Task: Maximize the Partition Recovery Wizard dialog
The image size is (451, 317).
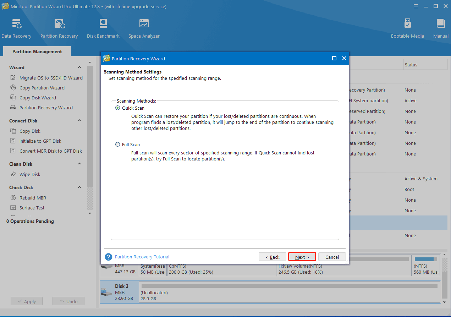Action: [x=334, y=59]
